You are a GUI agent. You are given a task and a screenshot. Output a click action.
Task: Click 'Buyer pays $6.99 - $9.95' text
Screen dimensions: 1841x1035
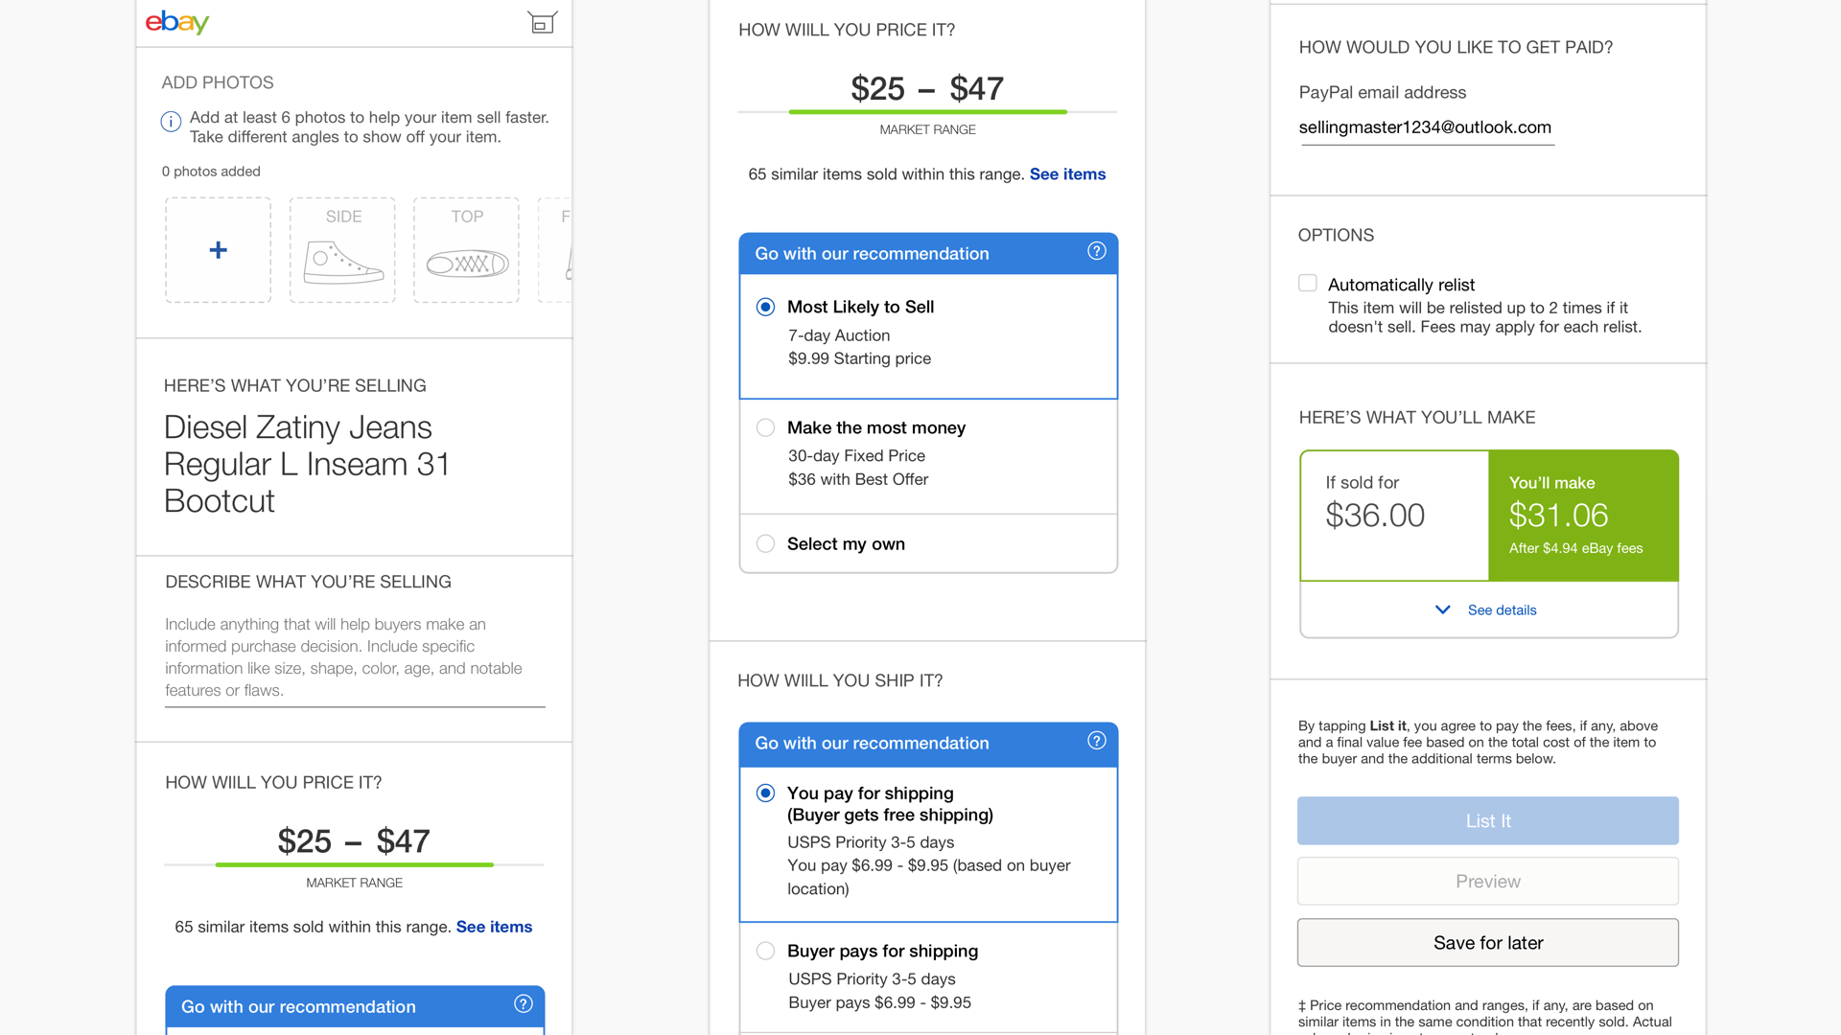pos(879,1002)
